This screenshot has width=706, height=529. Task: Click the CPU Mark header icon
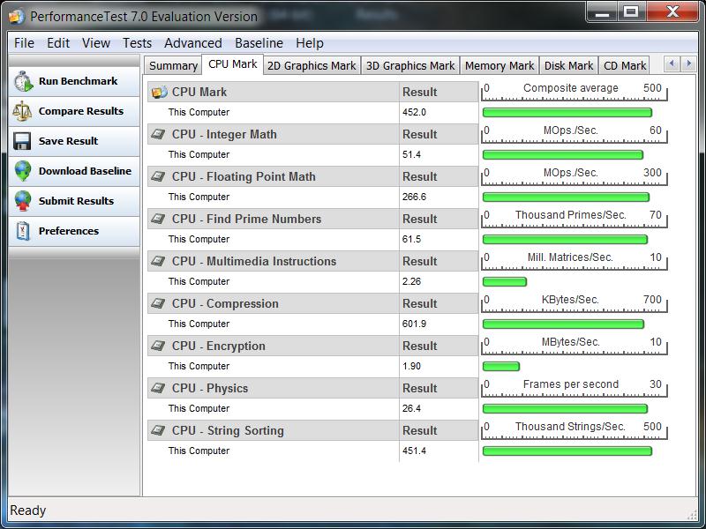click(160, 92)
